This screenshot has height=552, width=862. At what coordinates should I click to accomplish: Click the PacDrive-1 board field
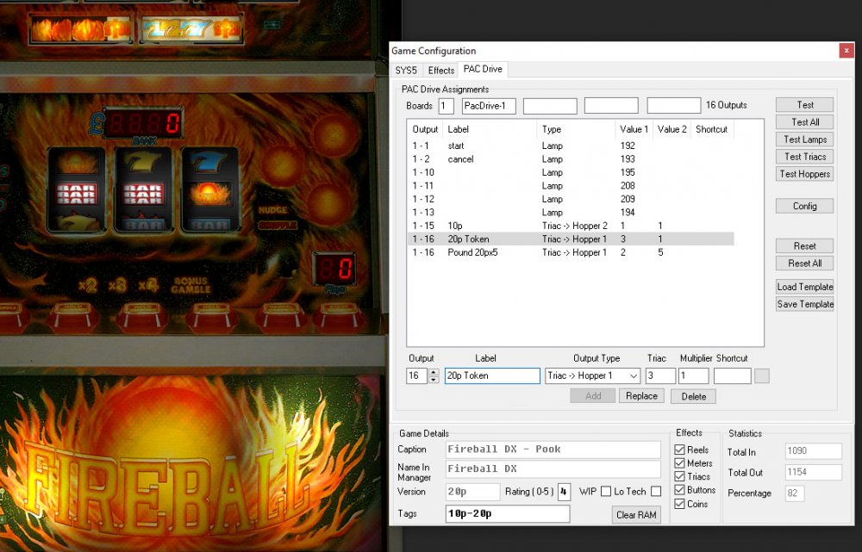[x=489, y=106]
